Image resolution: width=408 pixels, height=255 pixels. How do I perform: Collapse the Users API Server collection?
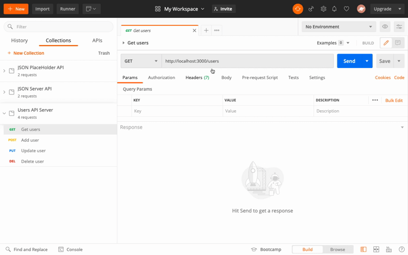pos(4,113)
